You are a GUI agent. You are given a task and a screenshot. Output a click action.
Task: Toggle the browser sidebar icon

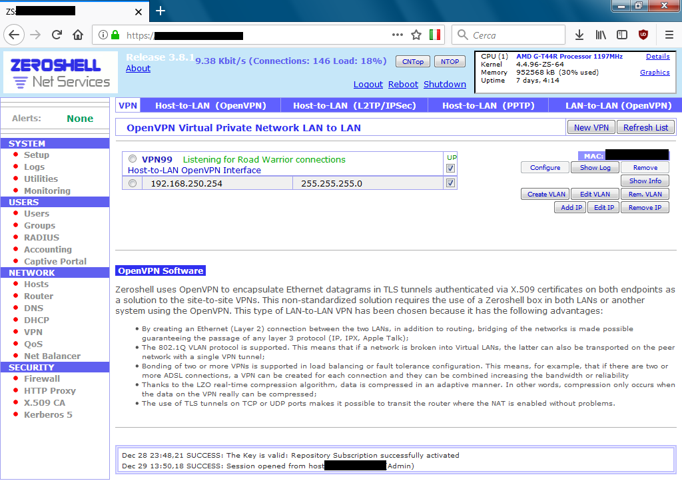tap(622, 35)
